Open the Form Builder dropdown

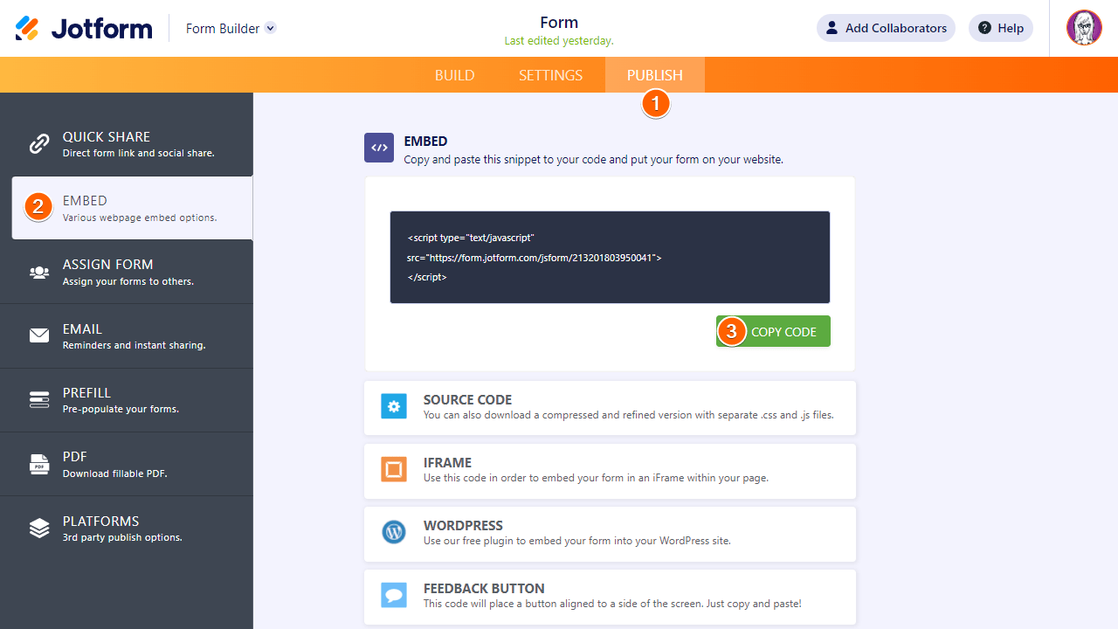(231, 29)
